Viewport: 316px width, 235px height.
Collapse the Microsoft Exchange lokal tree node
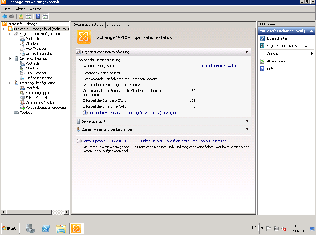pos(5,29)
